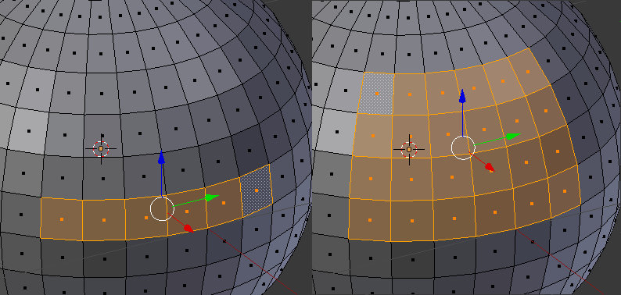Click the blue Z-axis arrow in right viewport

click(462, 97)
